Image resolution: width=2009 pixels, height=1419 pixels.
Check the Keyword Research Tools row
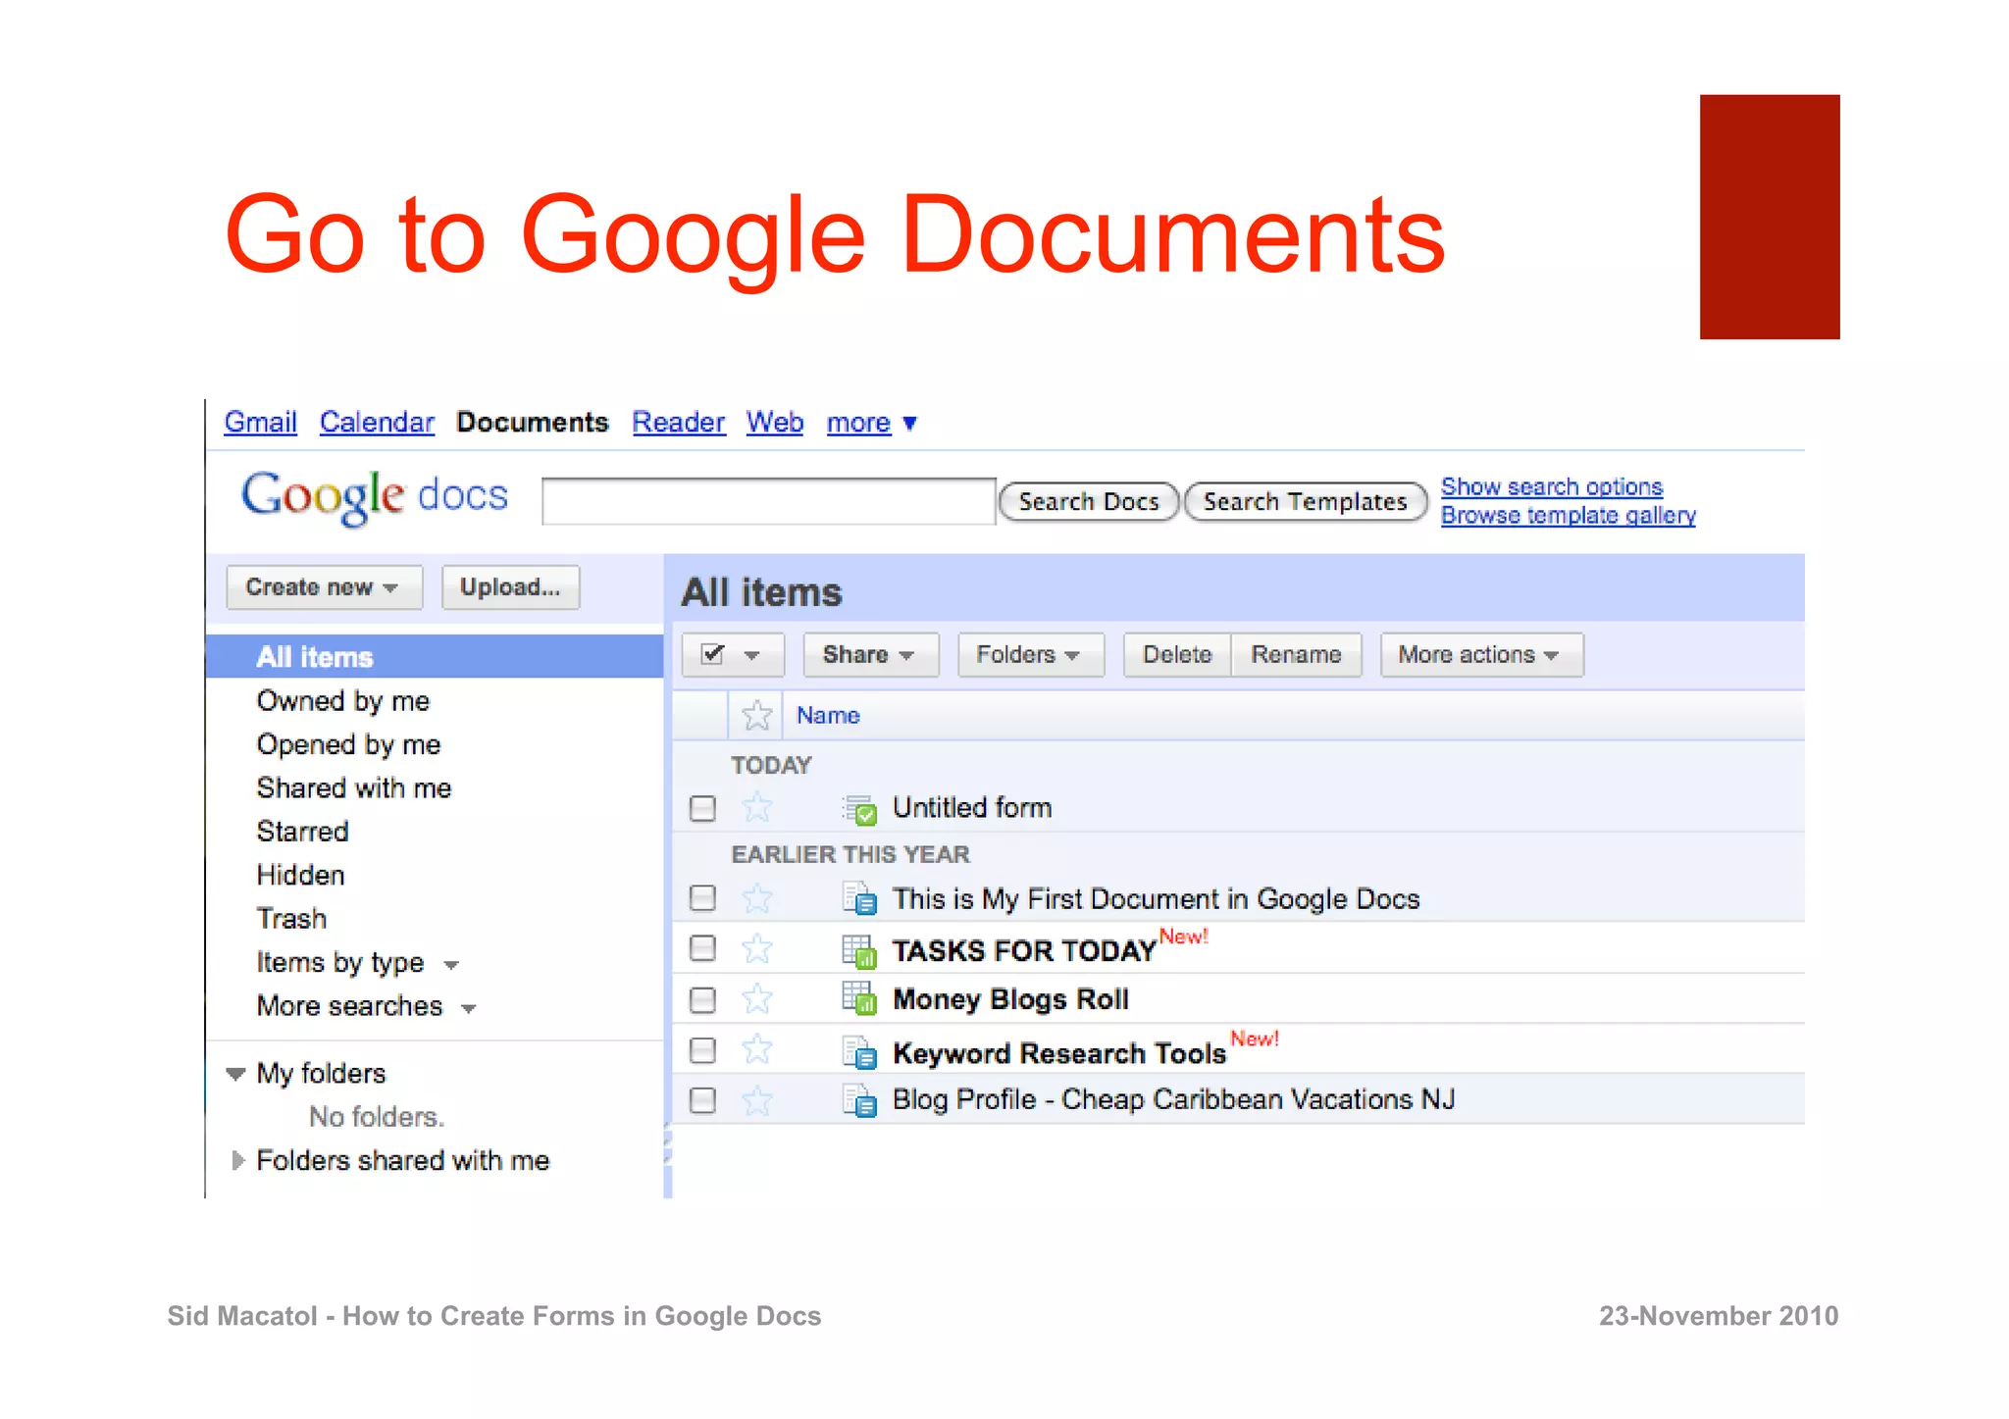coord(702,1050)
